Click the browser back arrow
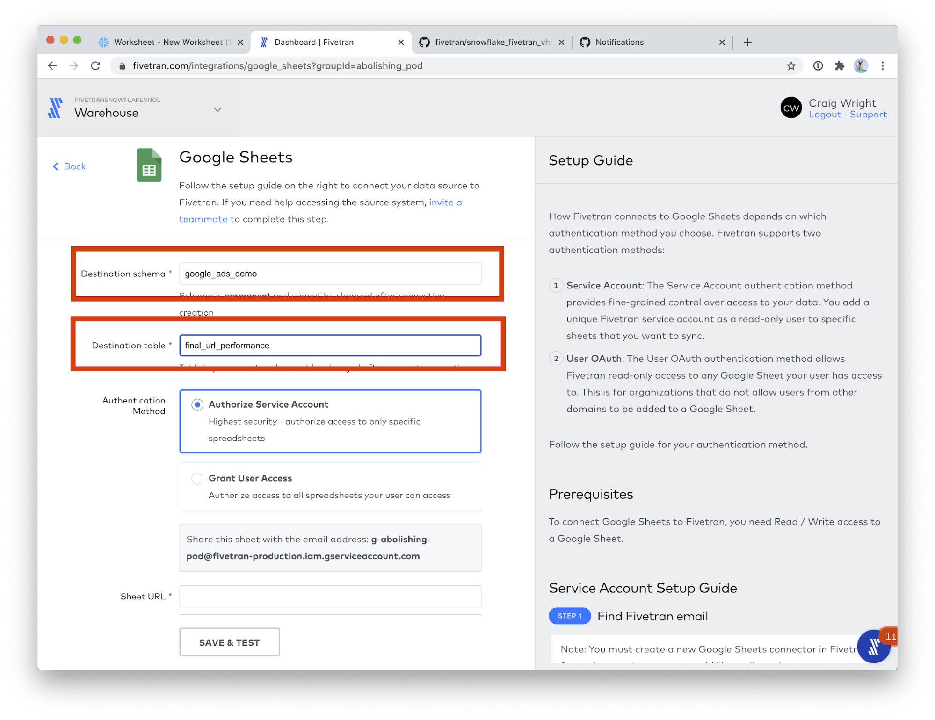Viewport: 935px width, 720px height. [52, 66]
